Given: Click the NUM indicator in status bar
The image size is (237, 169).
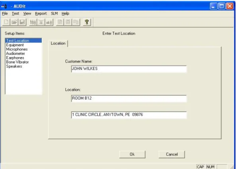Looking at the screenshot, I should click(210, 167).
